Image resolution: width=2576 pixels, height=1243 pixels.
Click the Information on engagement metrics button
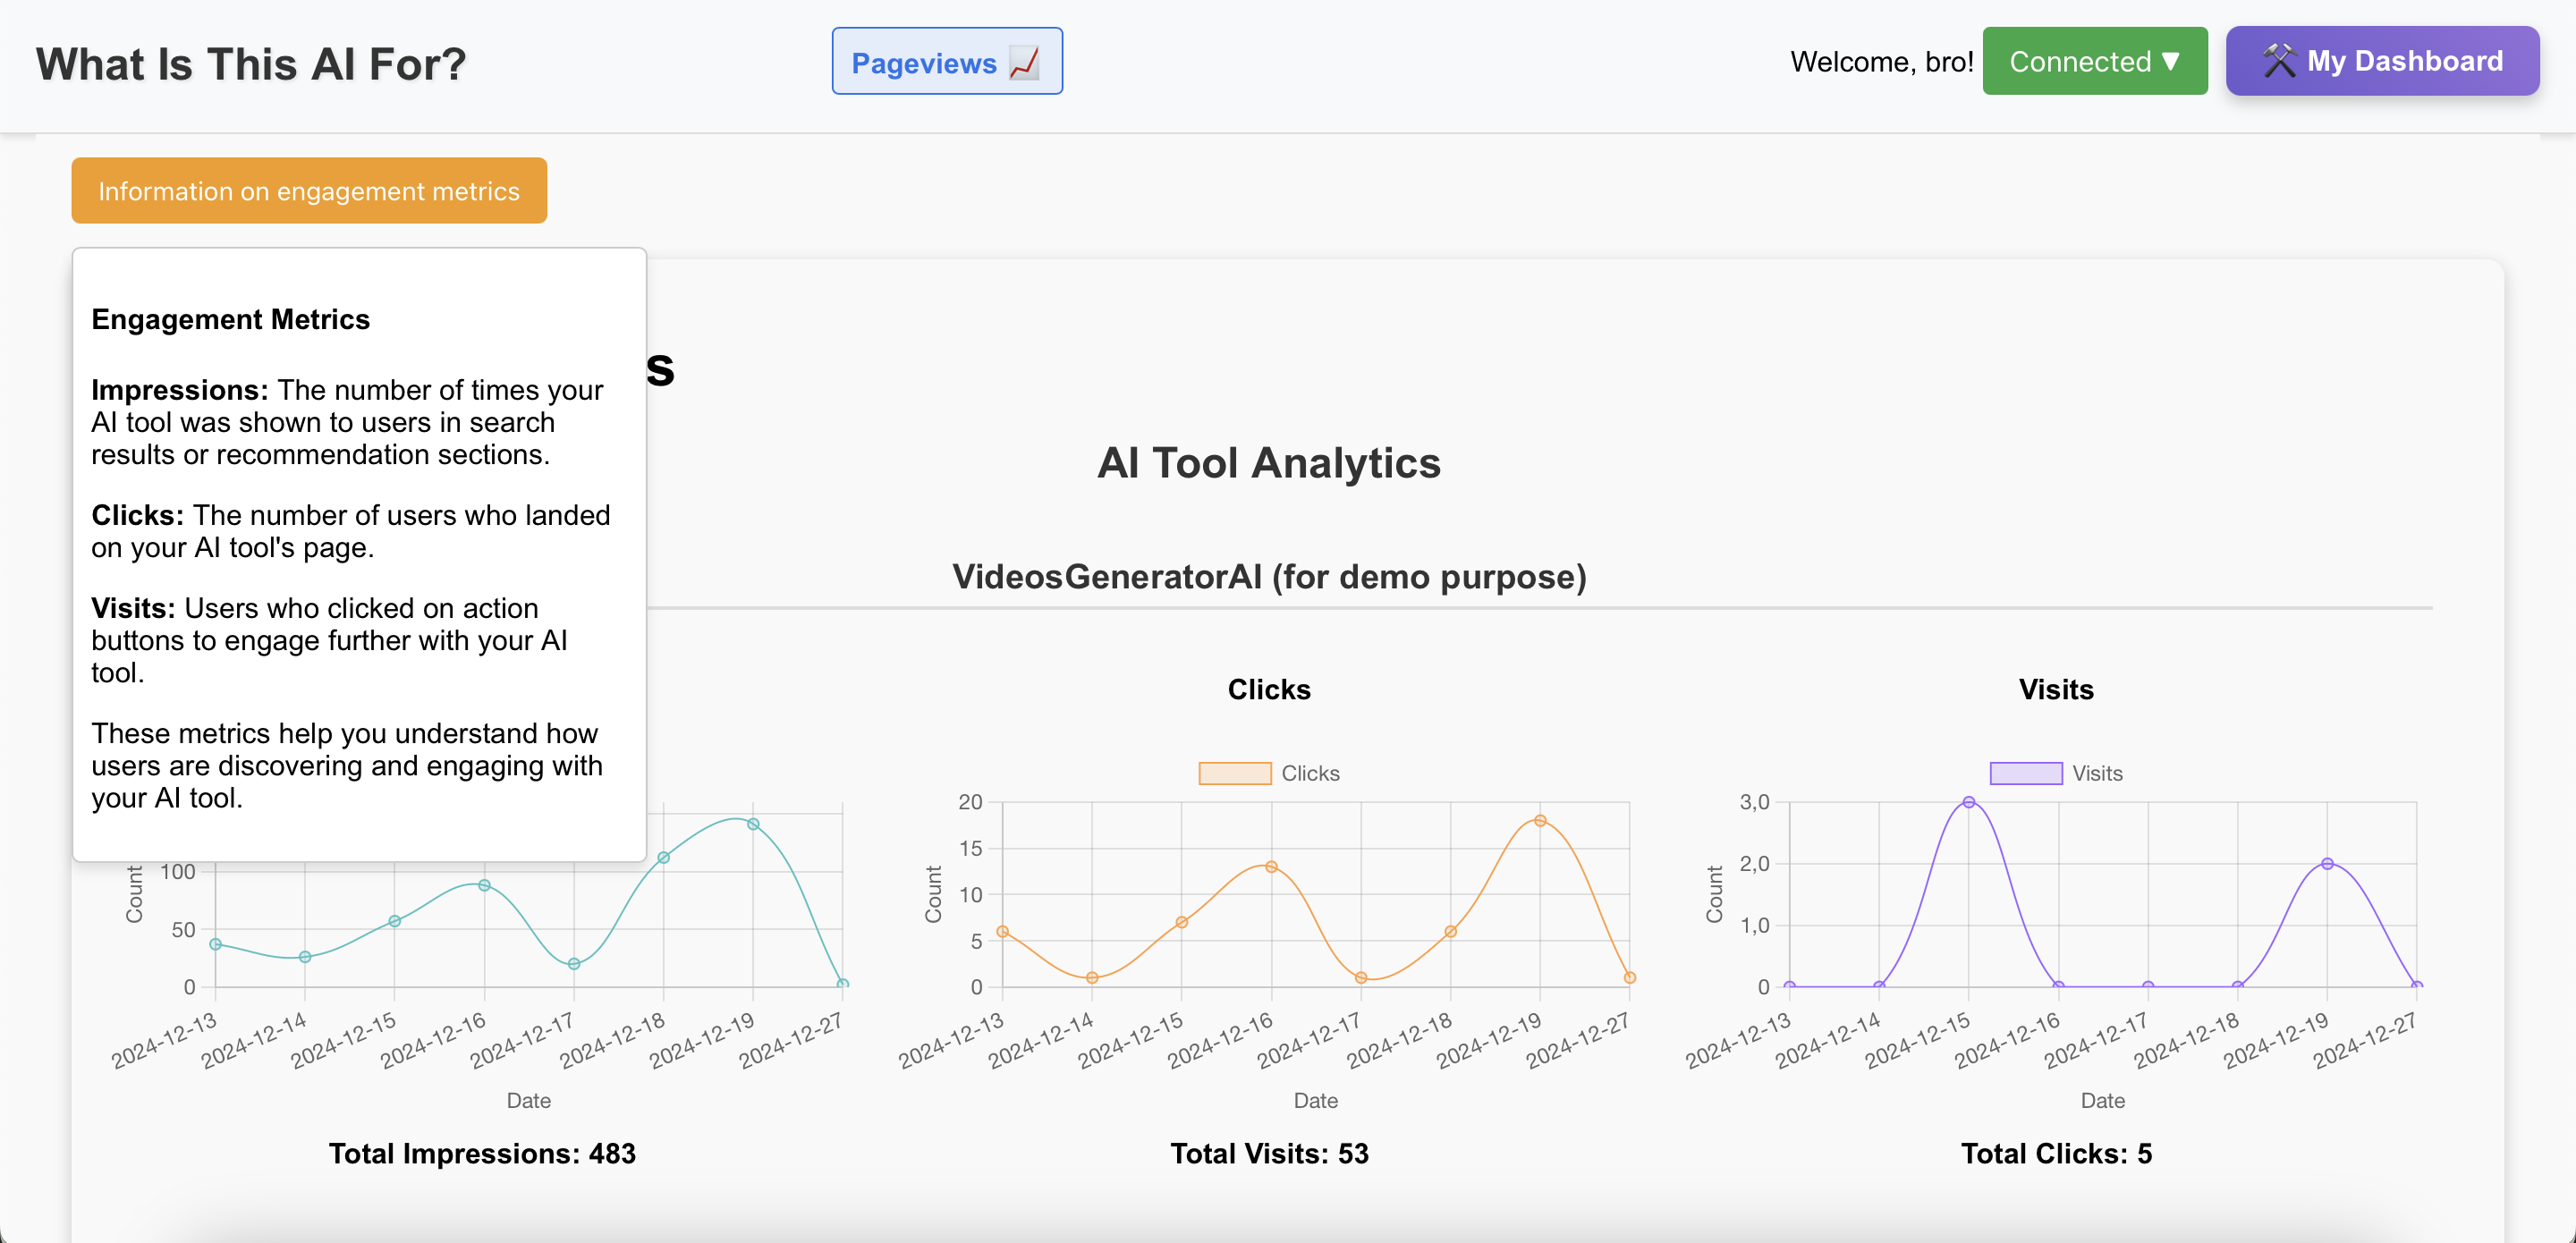[309, 190]
